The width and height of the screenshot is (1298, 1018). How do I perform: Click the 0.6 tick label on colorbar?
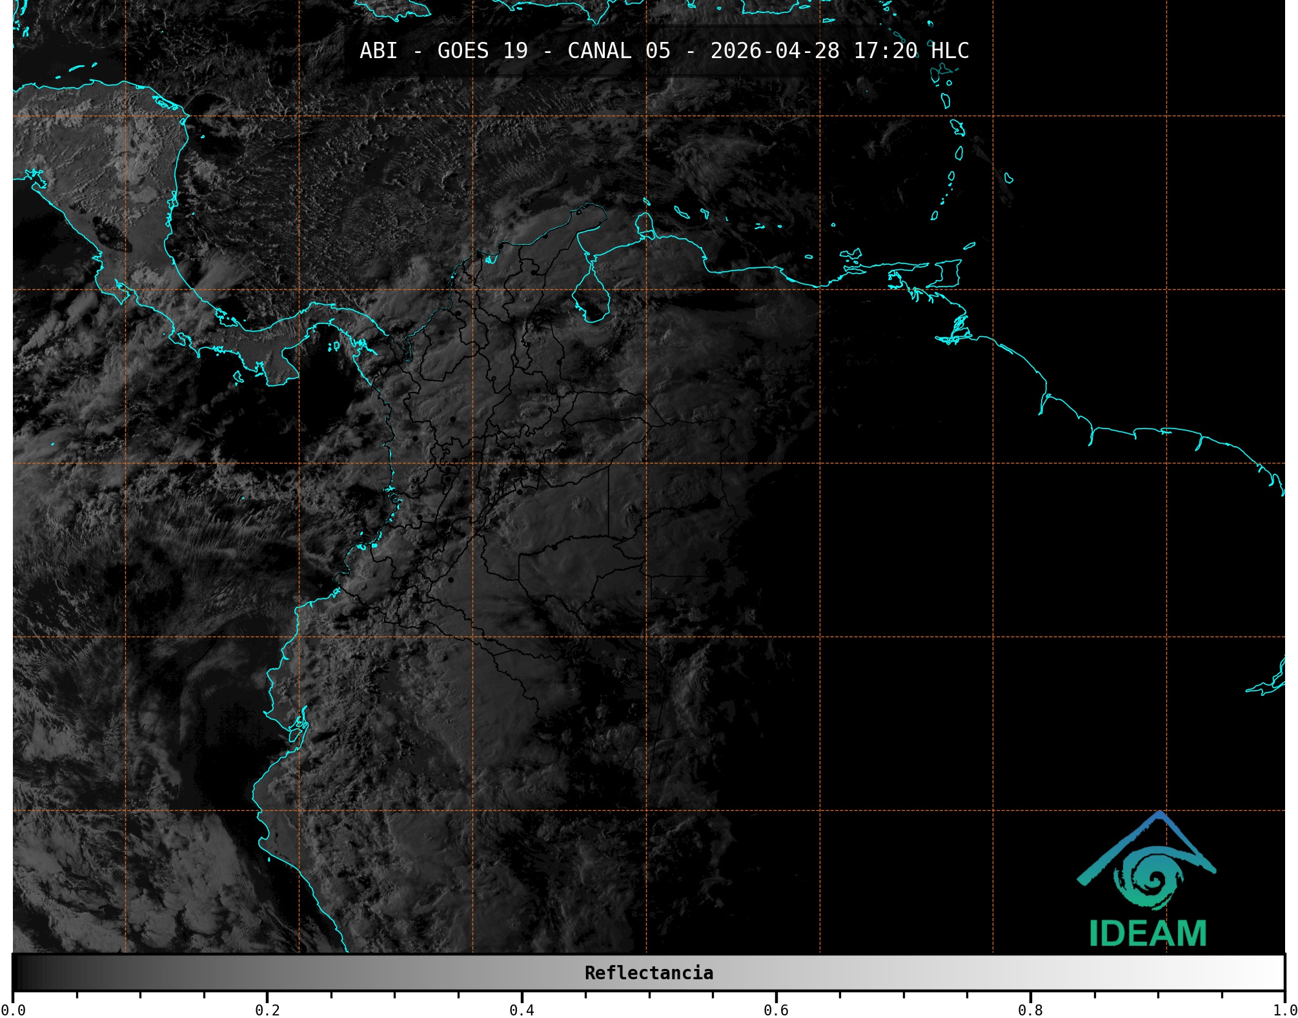coord(776,1010)
